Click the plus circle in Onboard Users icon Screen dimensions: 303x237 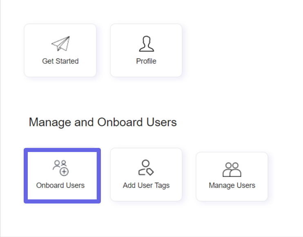click(64, 172)
